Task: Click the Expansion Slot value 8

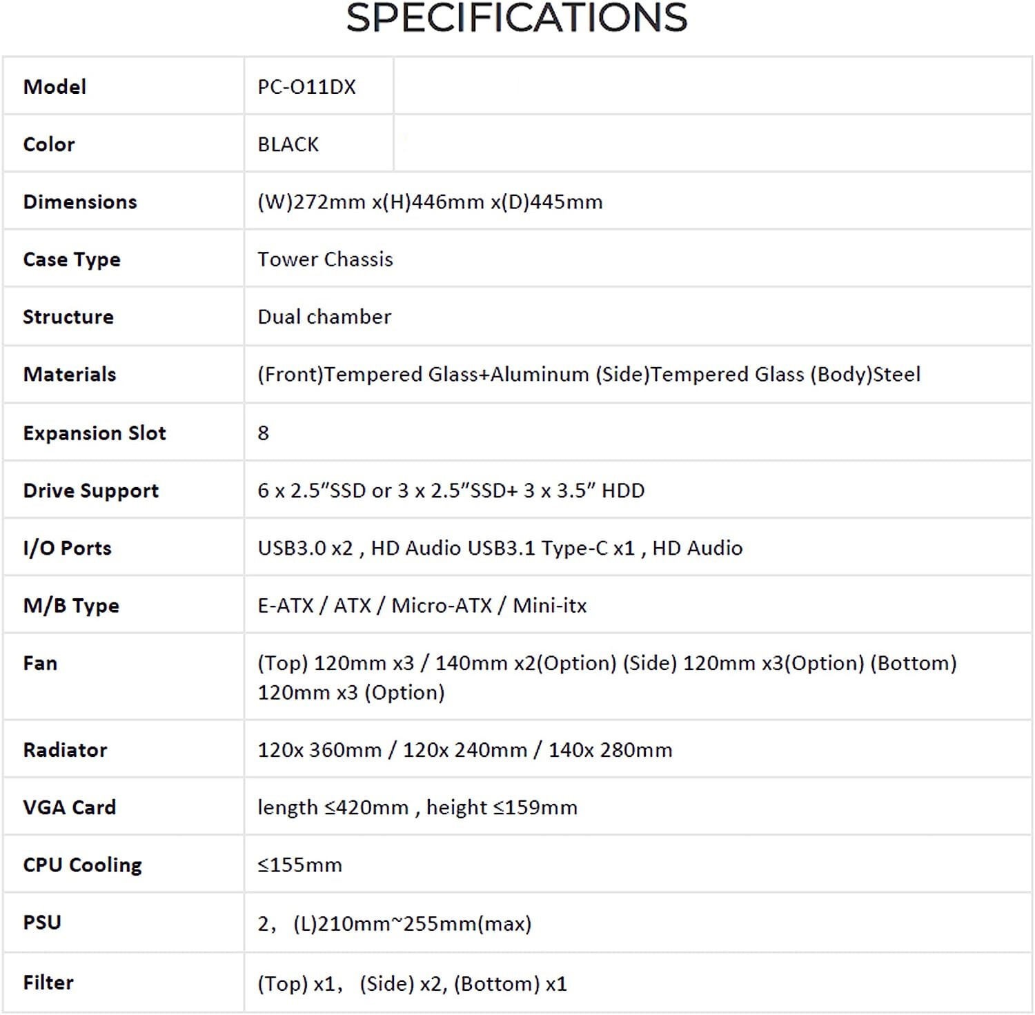Action: pos(263,433)
